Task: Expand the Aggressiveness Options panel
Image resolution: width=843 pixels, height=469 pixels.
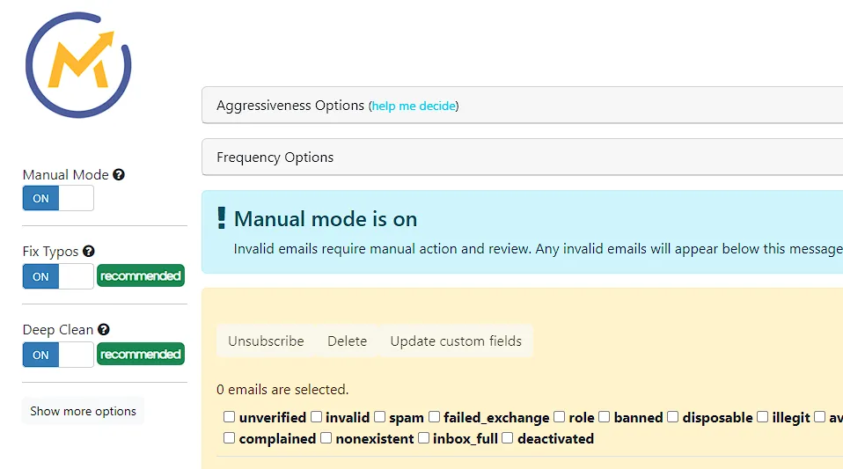Action: point(522,106)
